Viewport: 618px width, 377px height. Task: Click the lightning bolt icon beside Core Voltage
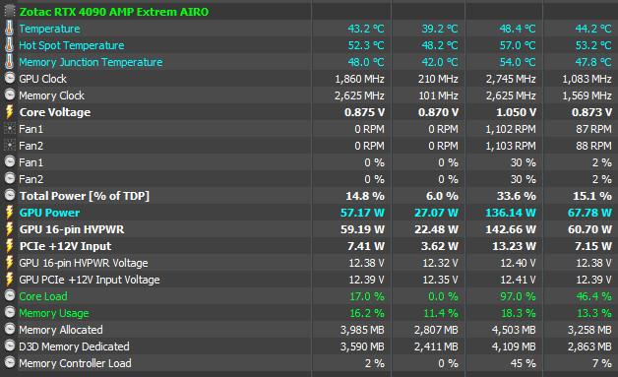10,112
